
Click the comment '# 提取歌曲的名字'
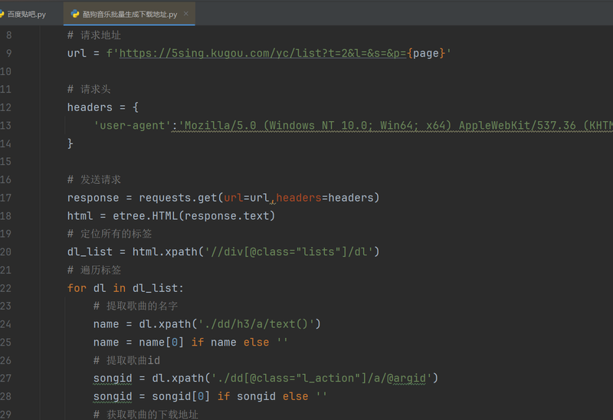point(136,306)
